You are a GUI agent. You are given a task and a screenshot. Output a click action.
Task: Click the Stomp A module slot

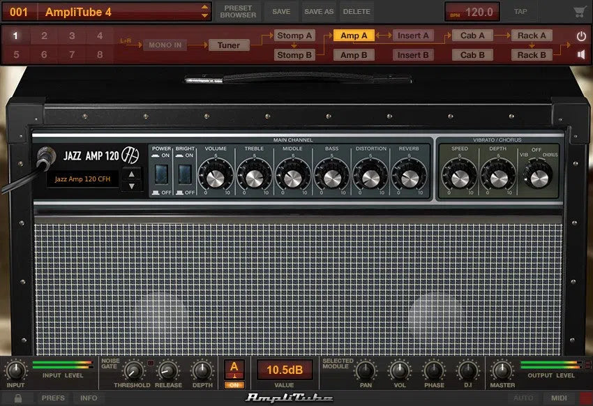coord(294,35)
